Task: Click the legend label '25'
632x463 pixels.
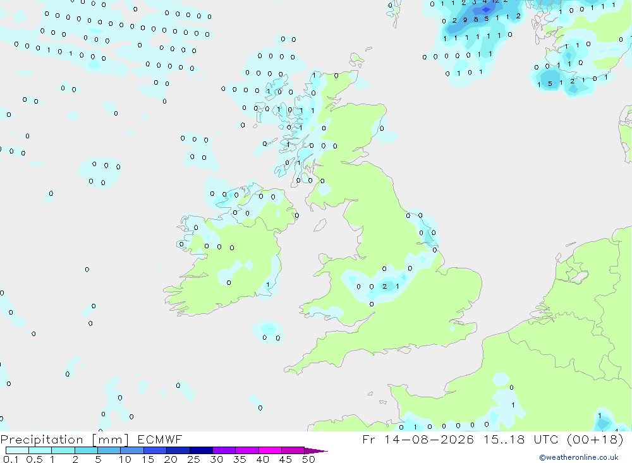Action: (x=194, y=459)
